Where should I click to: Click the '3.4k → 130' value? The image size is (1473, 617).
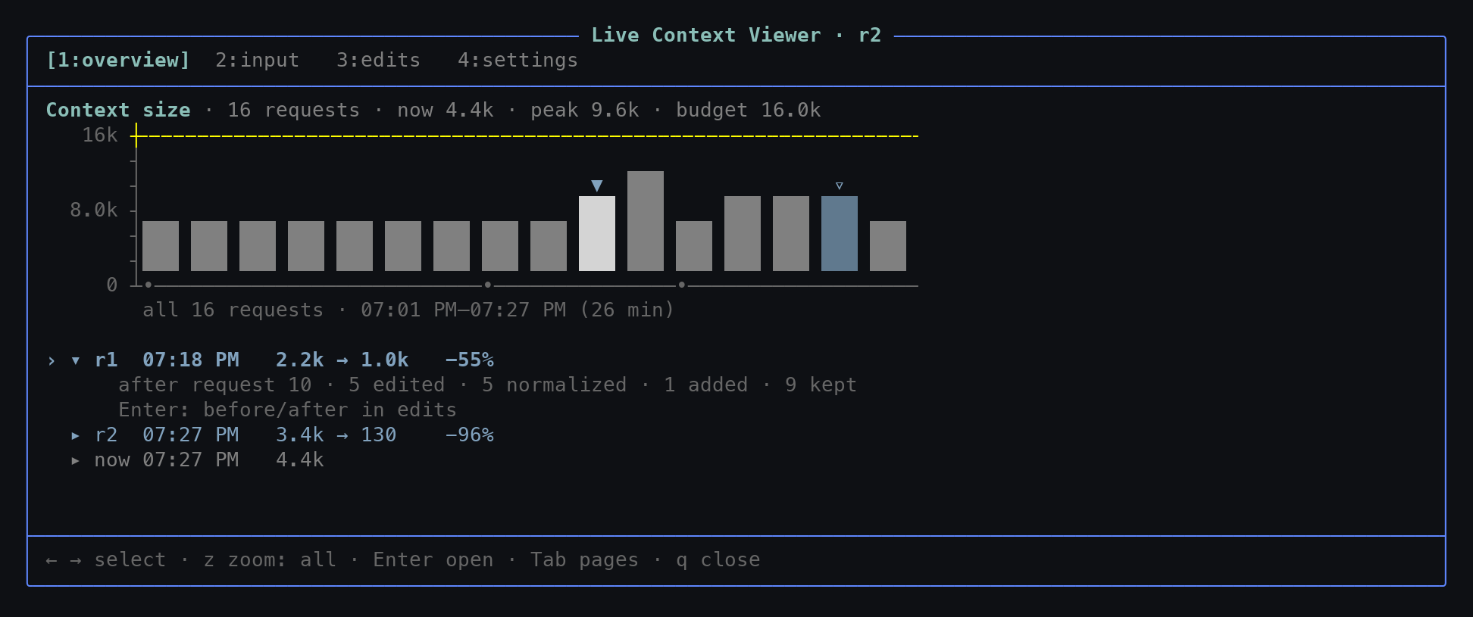[336, 435]
